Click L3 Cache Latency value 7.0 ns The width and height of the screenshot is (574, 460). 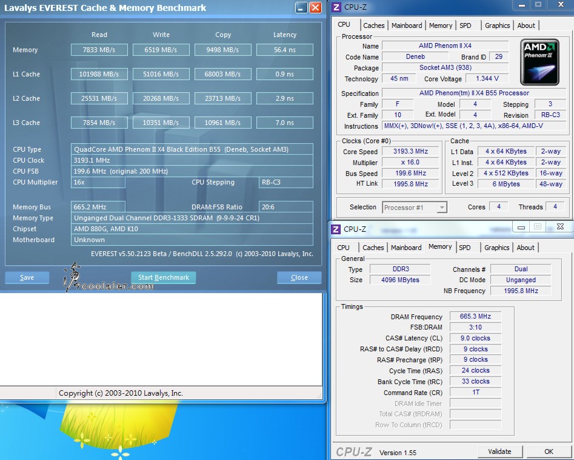285,123
